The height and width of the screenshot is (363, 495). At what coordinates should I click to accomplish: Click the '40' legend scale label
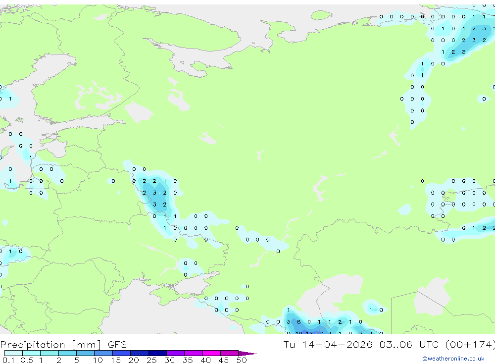tap(205, 360)
